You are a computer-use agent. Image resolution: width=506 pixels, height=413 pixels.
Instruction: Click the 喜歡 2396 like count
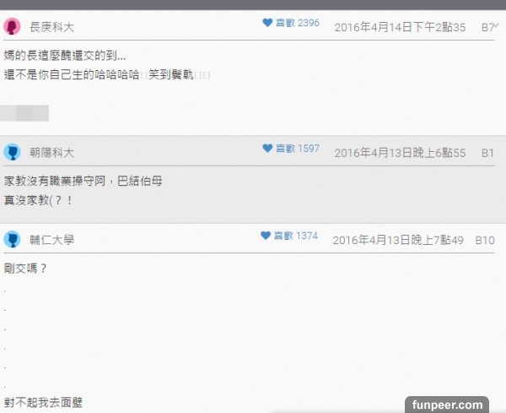[x=298, y=23]
